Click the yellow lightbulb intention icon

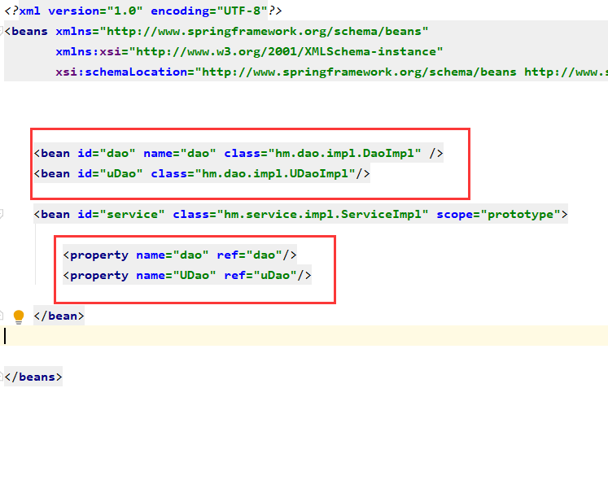[18, 316]
